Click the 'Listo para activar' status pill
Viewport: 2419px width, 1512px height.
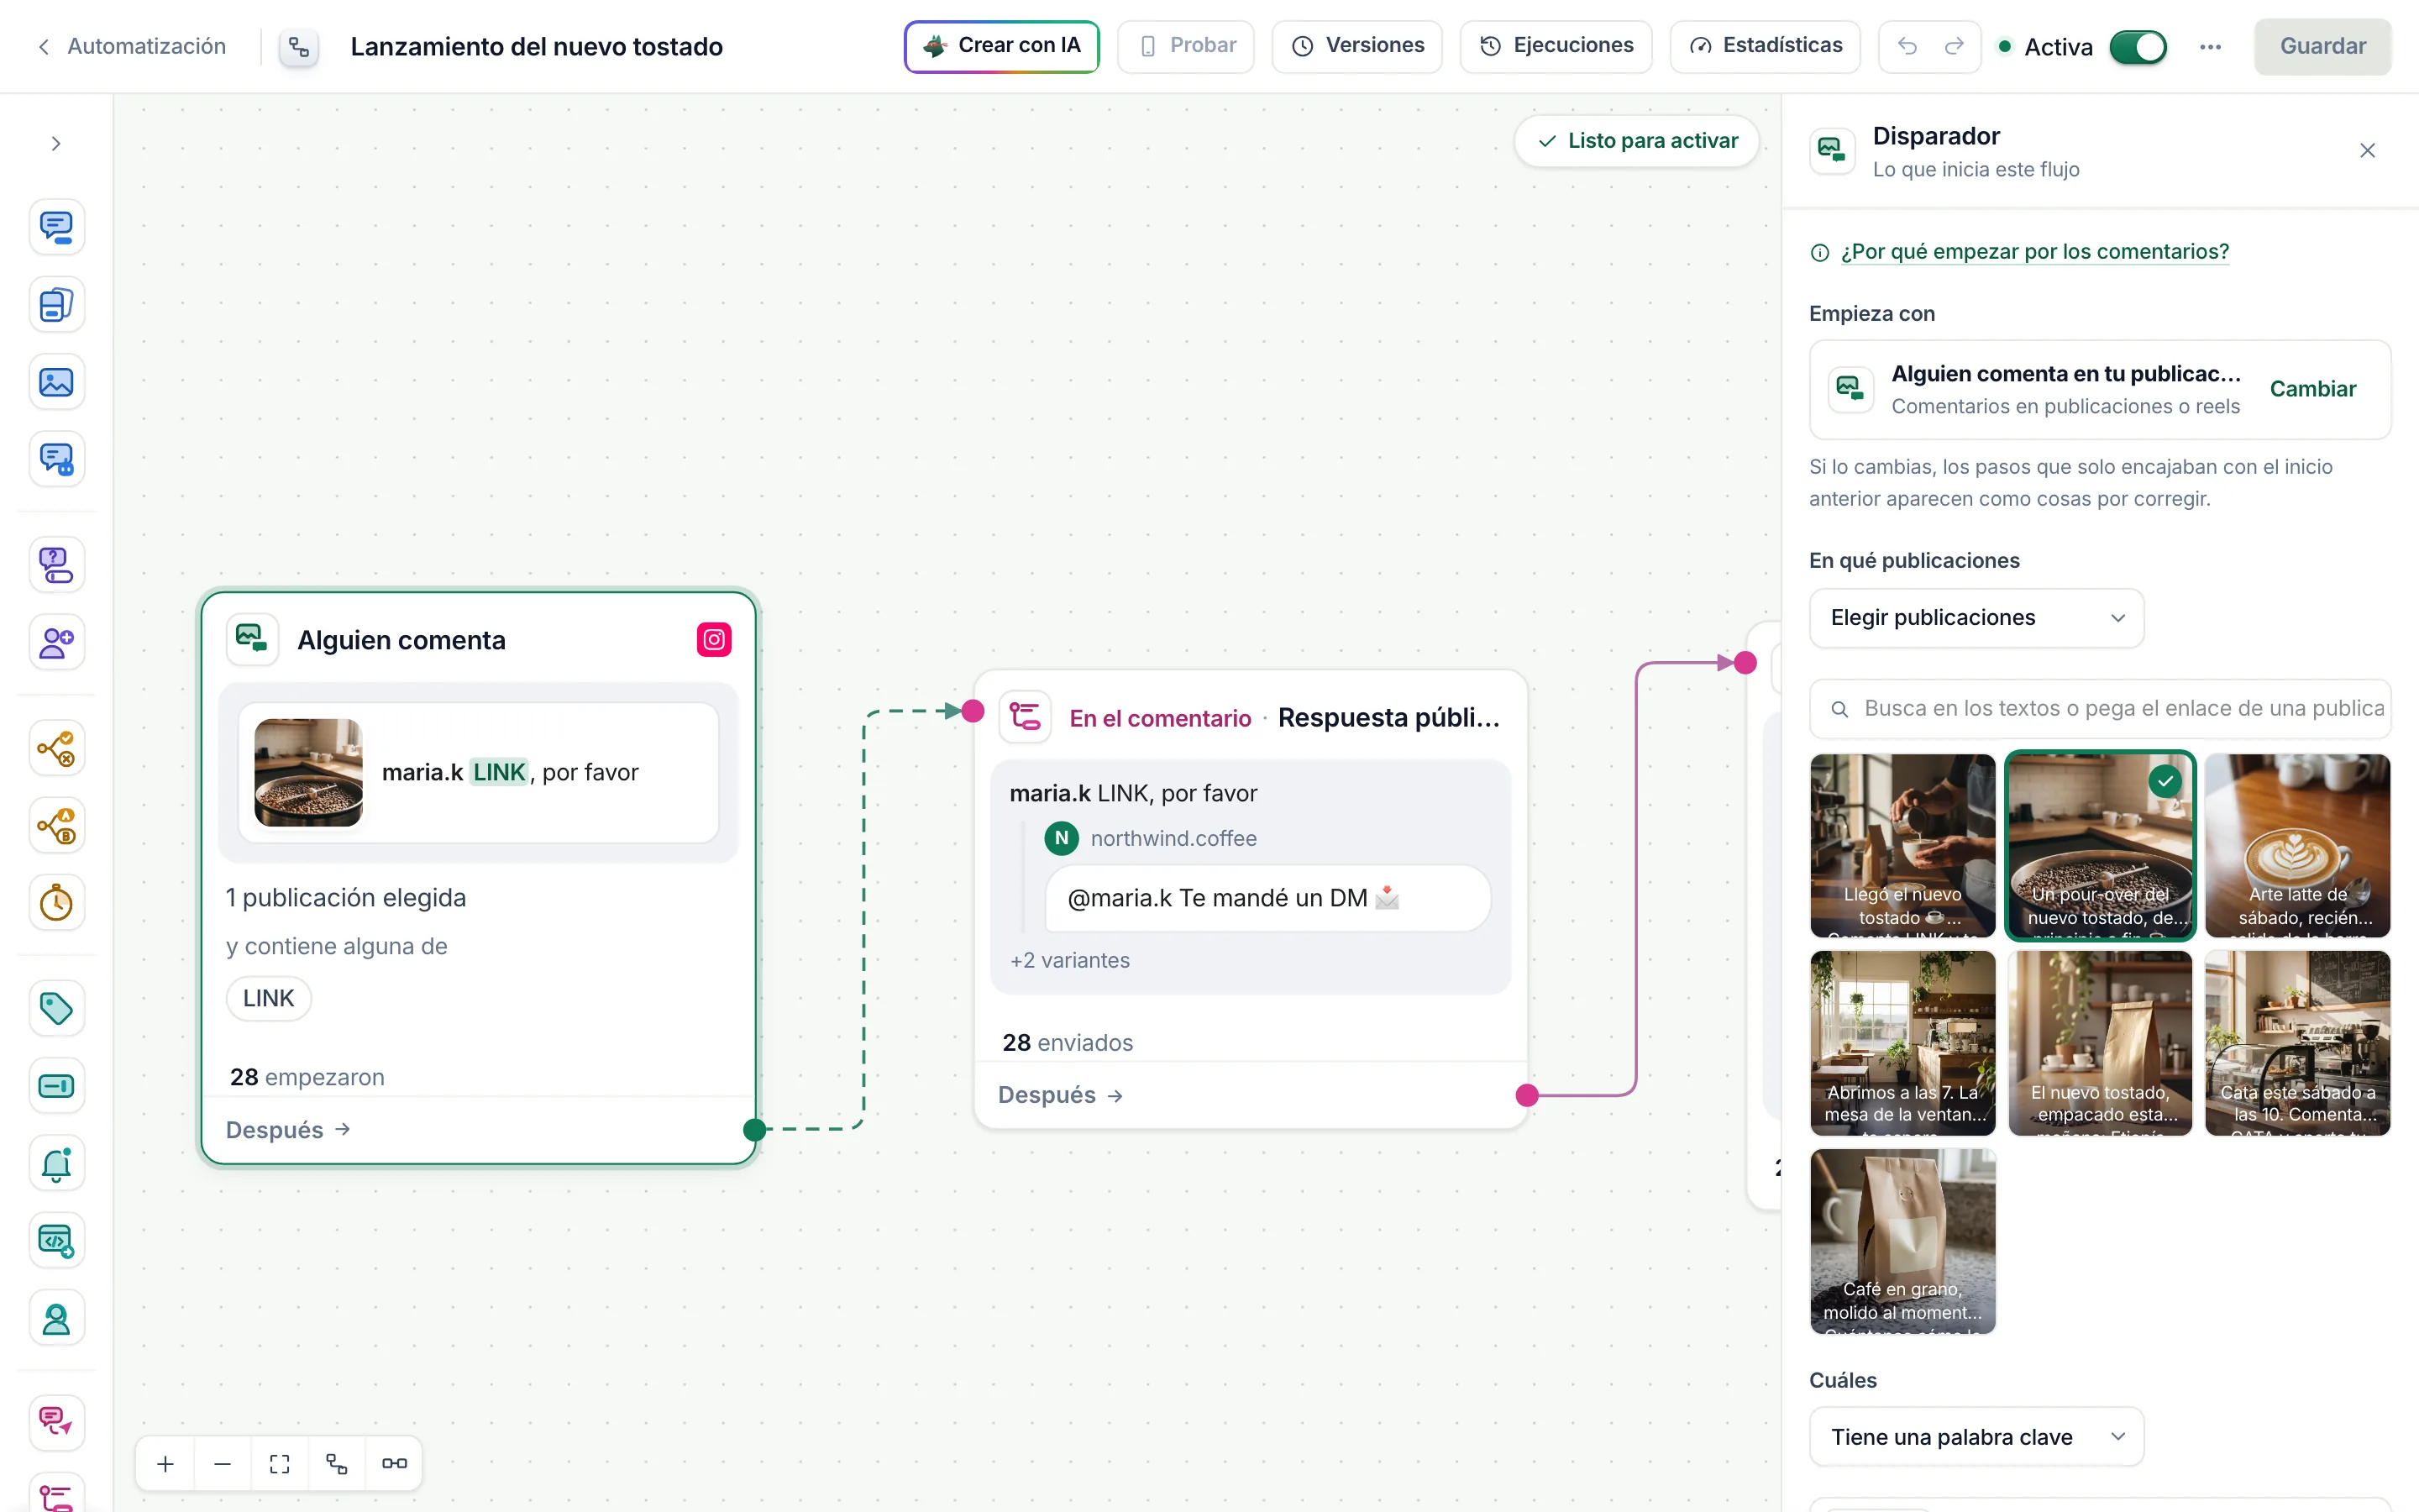(1636, 141)
